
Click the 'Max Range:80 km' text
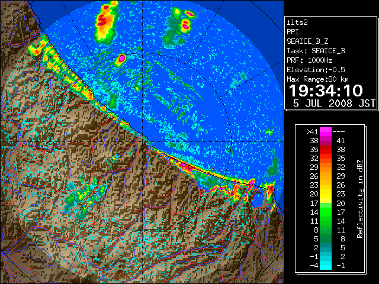(317, 79)
